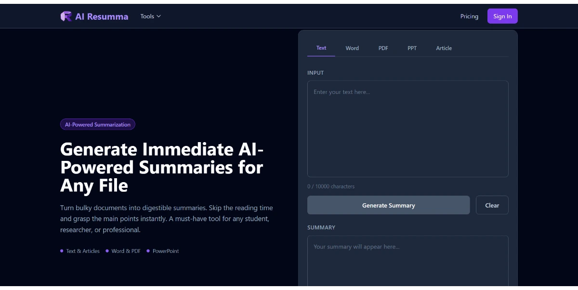Open the AI Resumma home link text
This screenshot has width=578, height=290.
click(102, 16)
